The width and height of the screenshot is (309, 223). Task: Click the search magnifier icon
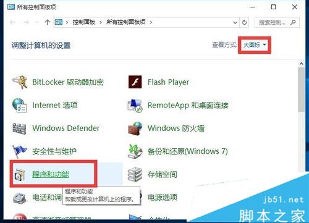pyautogui.click(x=293, y=22)
